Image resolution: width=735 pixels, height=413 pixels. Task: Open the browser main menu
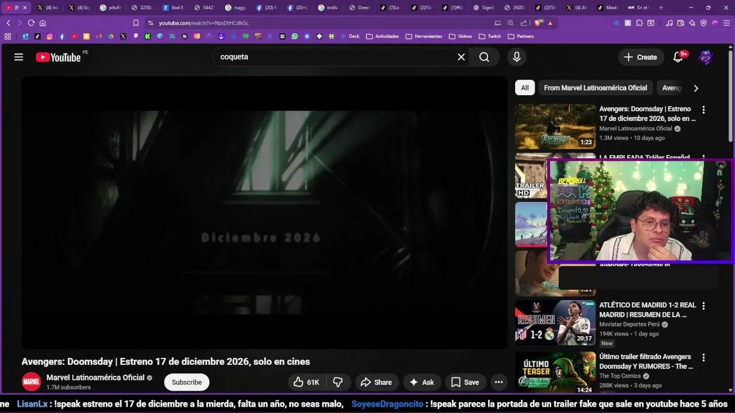click(x=726, y=23)
